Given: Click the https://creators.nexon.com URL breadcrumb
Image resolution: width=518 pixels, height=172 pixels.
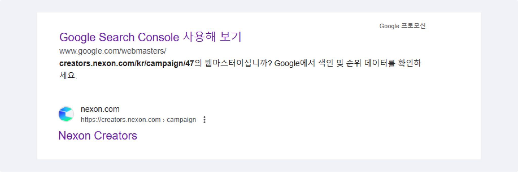Looking at the screenshot, I should pos(121,119).
